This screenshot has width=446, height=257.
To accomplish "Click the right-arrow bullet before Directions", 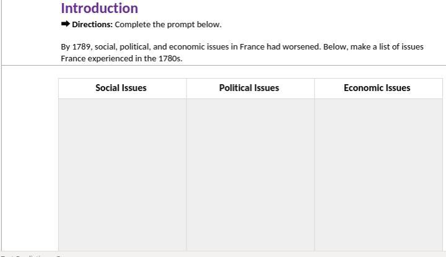I will (x=65, y=25).
